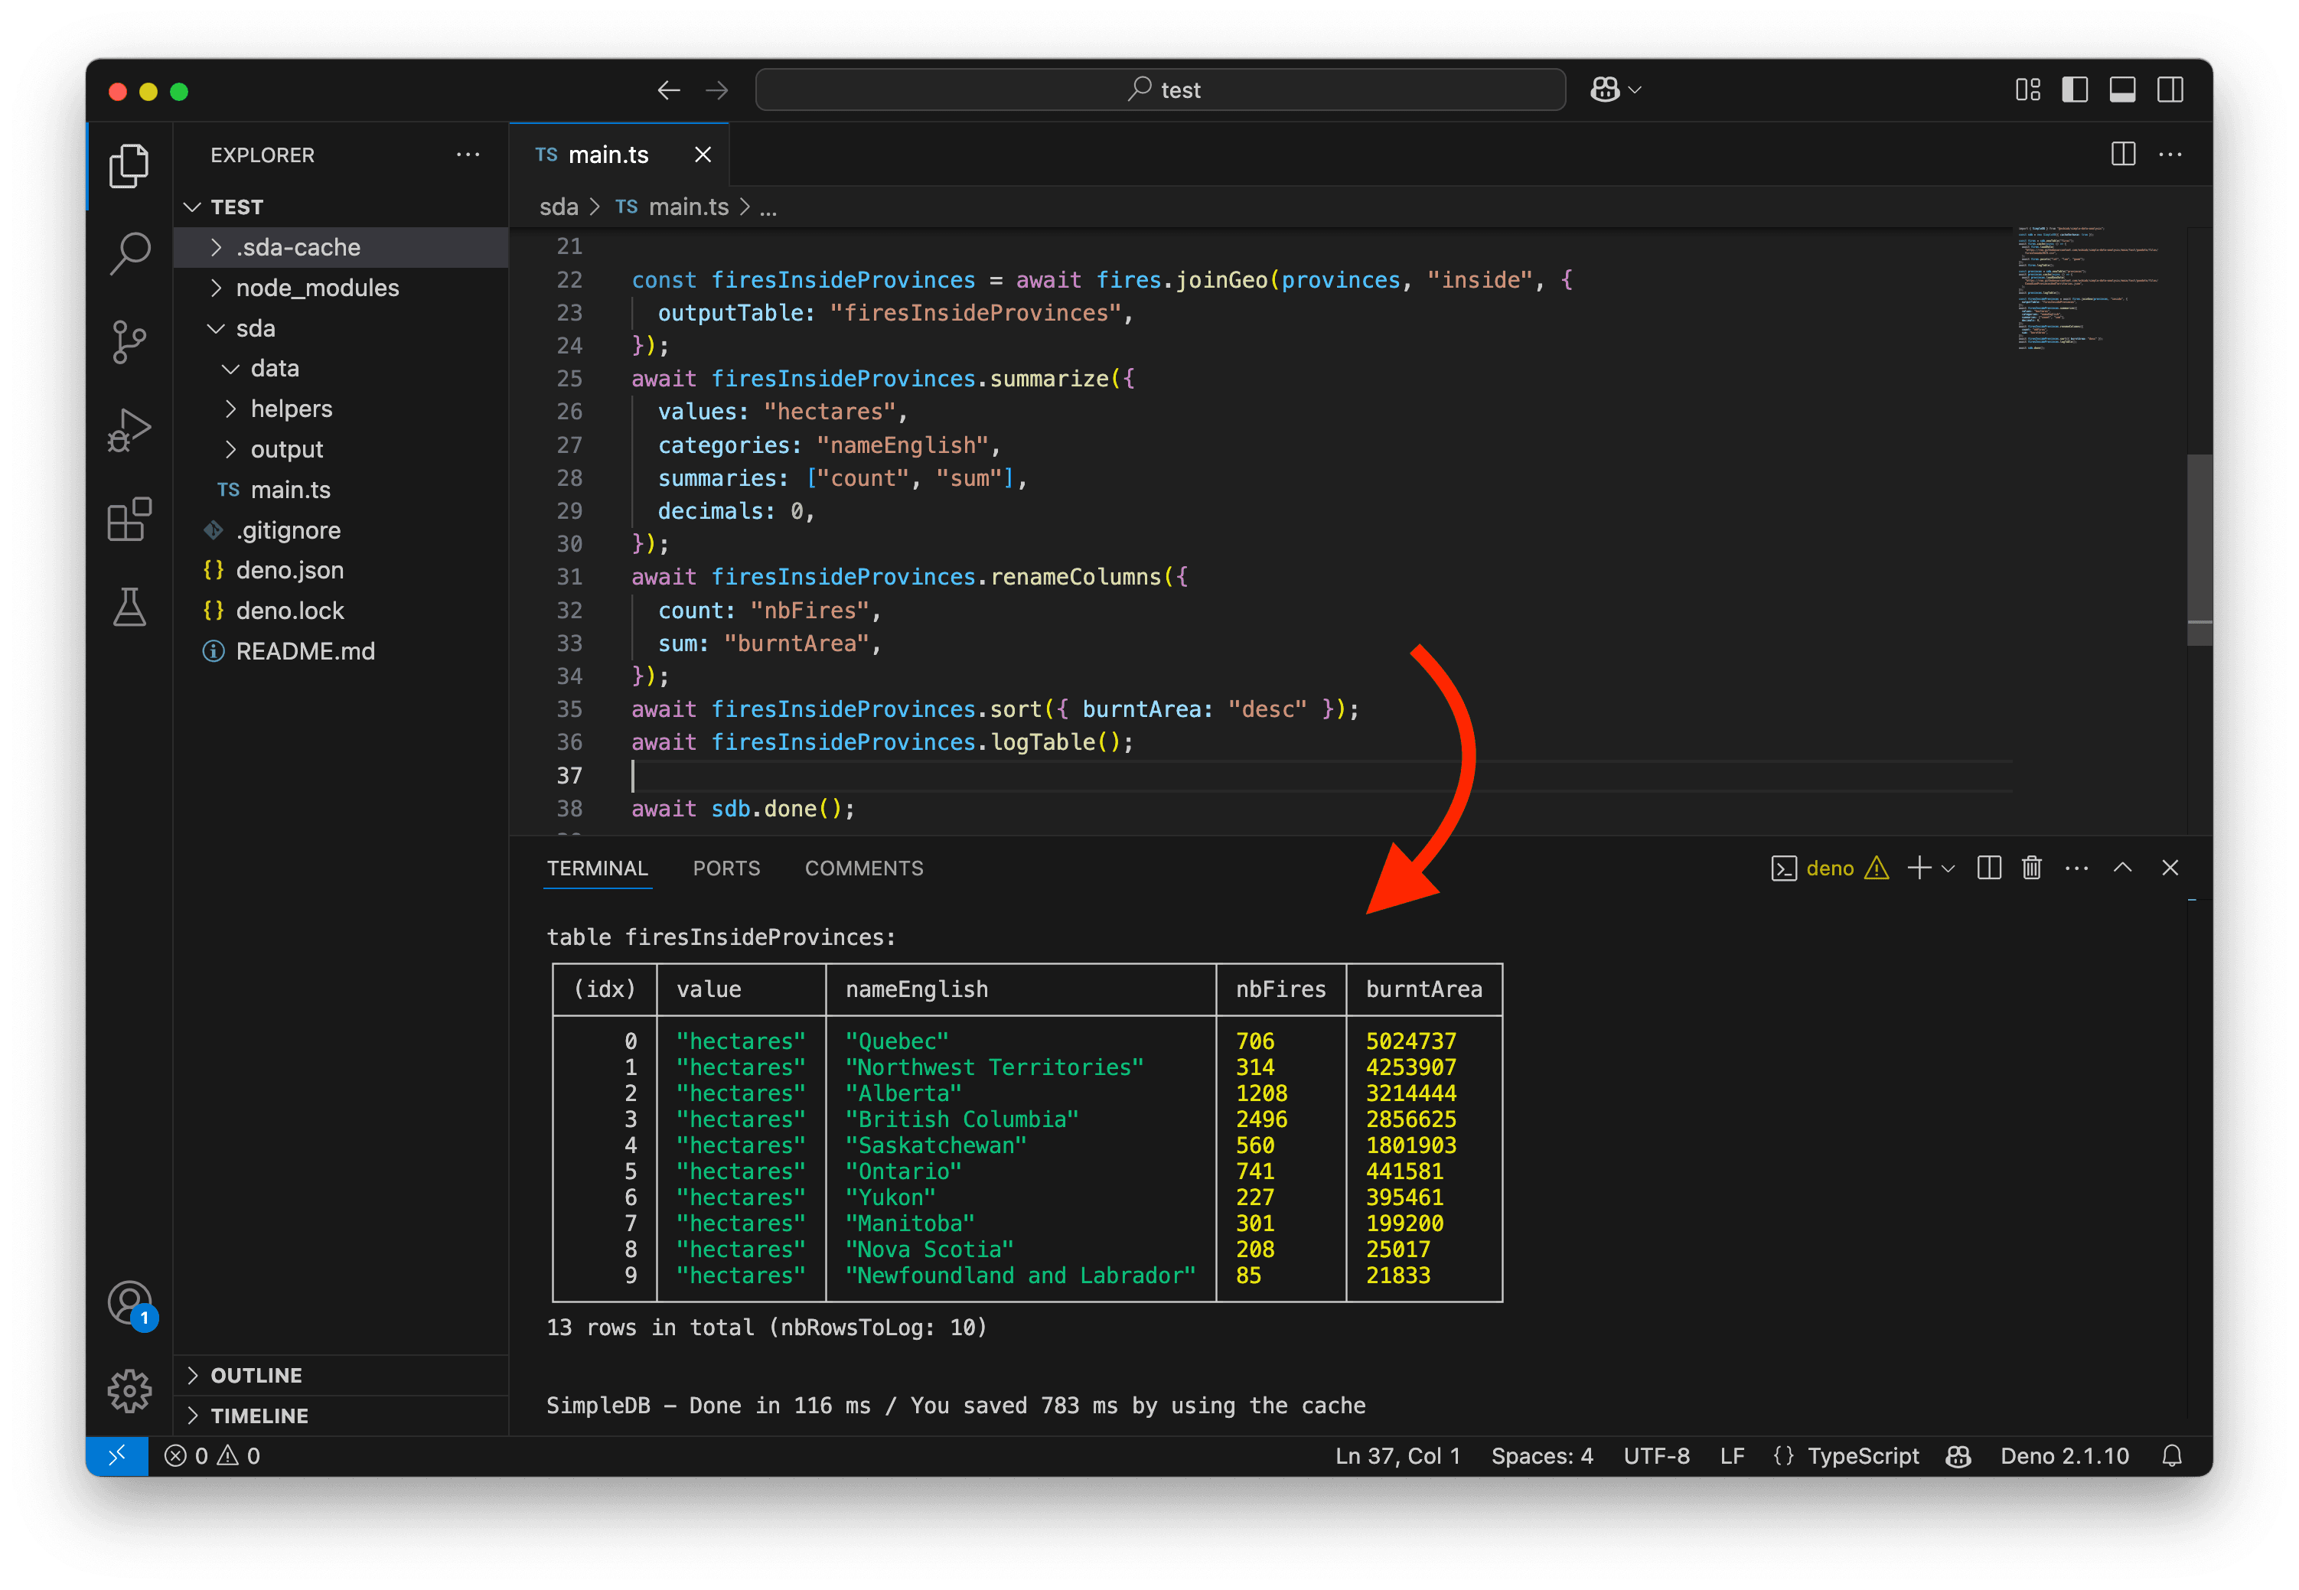Viewport: 2299px width, 1590px height.
Task: Expand the node_modules folder
Action: 340,287
